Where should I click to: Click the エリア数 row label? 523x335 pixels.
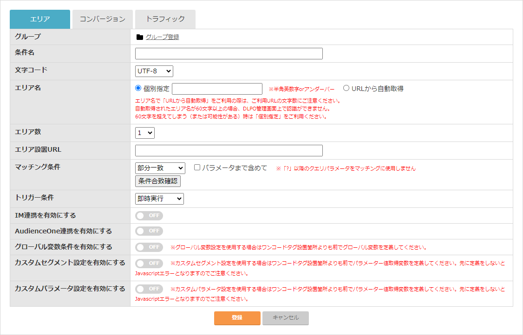[28, 132]
